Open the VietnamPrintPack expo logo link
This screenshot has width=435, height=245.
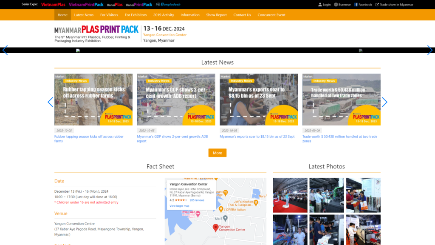point(86,4)
